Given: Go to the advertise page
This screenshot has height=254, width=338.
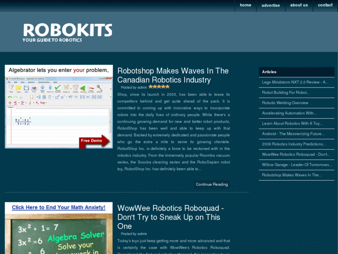Looking at the screenshot, I should pos(271,6).
